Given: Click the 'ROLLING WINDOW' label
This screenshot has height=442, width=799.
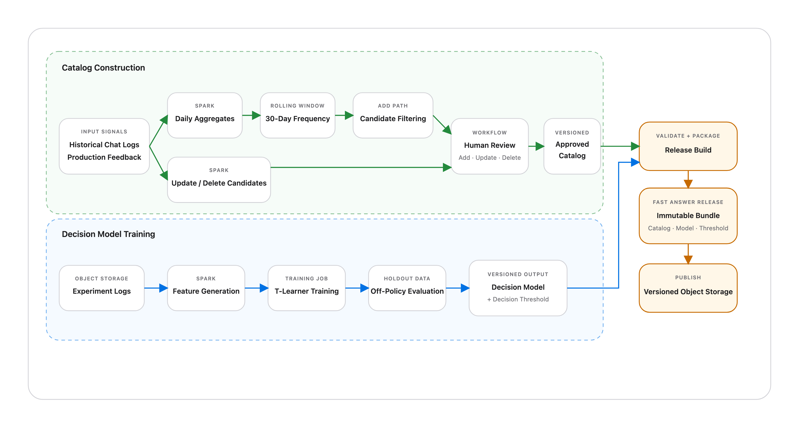Looking at the screenshot, I should click(x=297, y=106).
